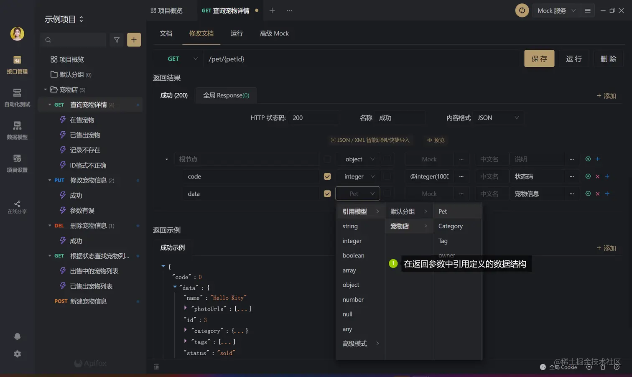Check the required checkbox on the code field
This screenshot has height=377, width=632.
coord(327,176)
